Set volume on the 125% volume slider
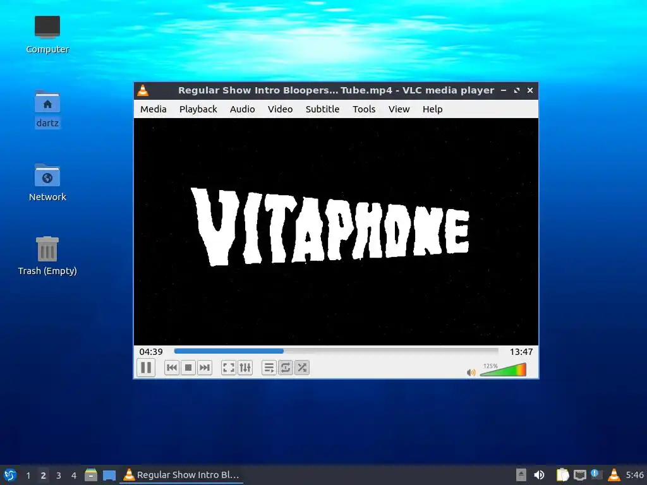The height and width of the screenshot is (485, 647). [x=503, y=369]
